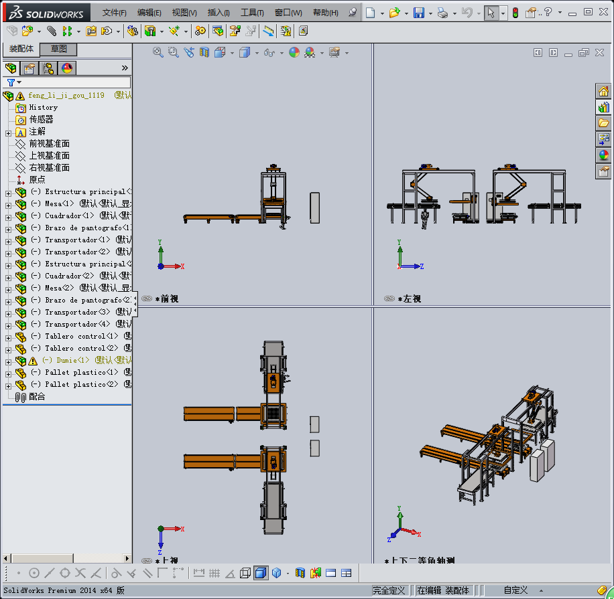The height and width of the screenshot is (599, 614).
Task: Select the 配合 mates folder
Action: click(x=37, y=397)
